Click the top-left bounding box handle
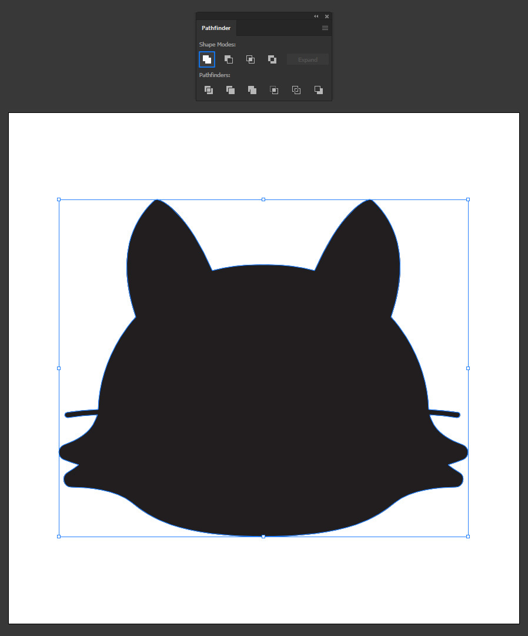The image size is (528, 636). coord(59,199)
